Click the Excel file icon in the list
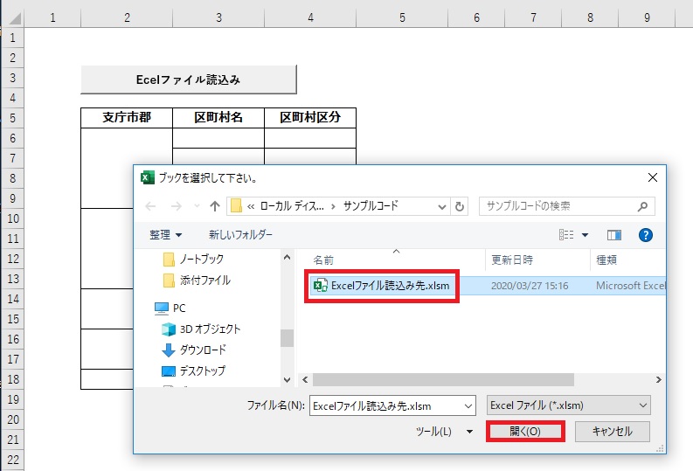The width and height of the screenshot is (693, 471). 320,286
